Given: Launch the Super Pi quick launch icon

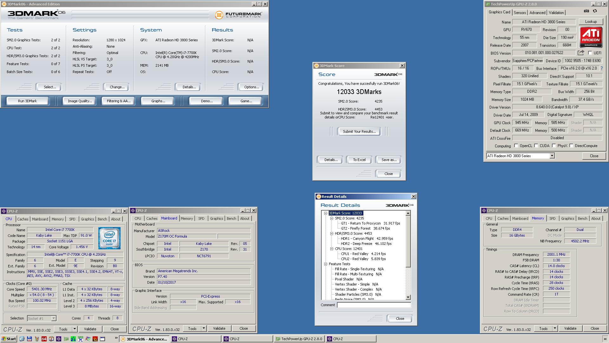Looking at the screenshot, I should [81, 339].
